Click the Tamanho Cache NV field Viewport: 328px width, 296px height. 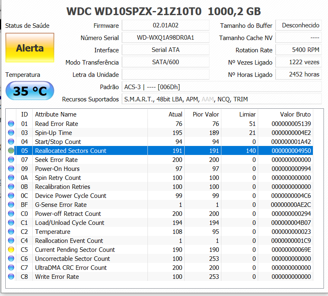pos(299,38)
